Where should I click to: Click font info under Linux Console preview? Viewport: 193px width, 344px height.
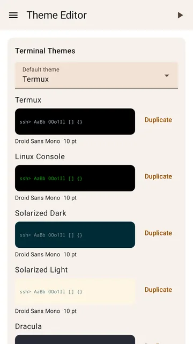click(46, 198)
